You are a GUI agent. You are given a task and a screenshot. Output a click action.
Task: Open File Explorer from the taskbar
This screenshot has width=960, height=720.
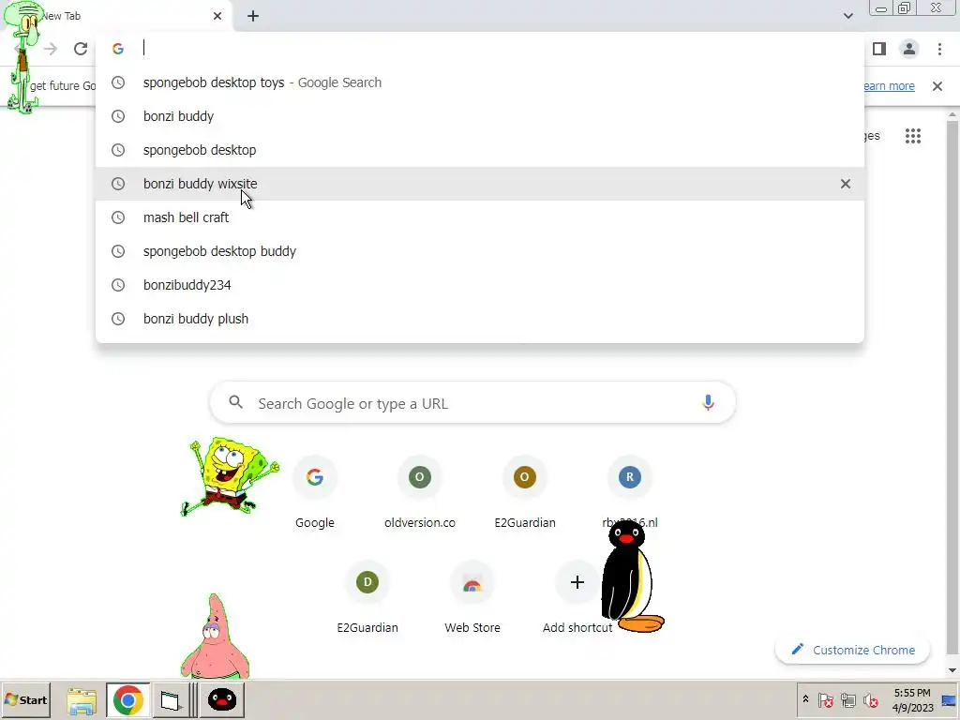82,701
